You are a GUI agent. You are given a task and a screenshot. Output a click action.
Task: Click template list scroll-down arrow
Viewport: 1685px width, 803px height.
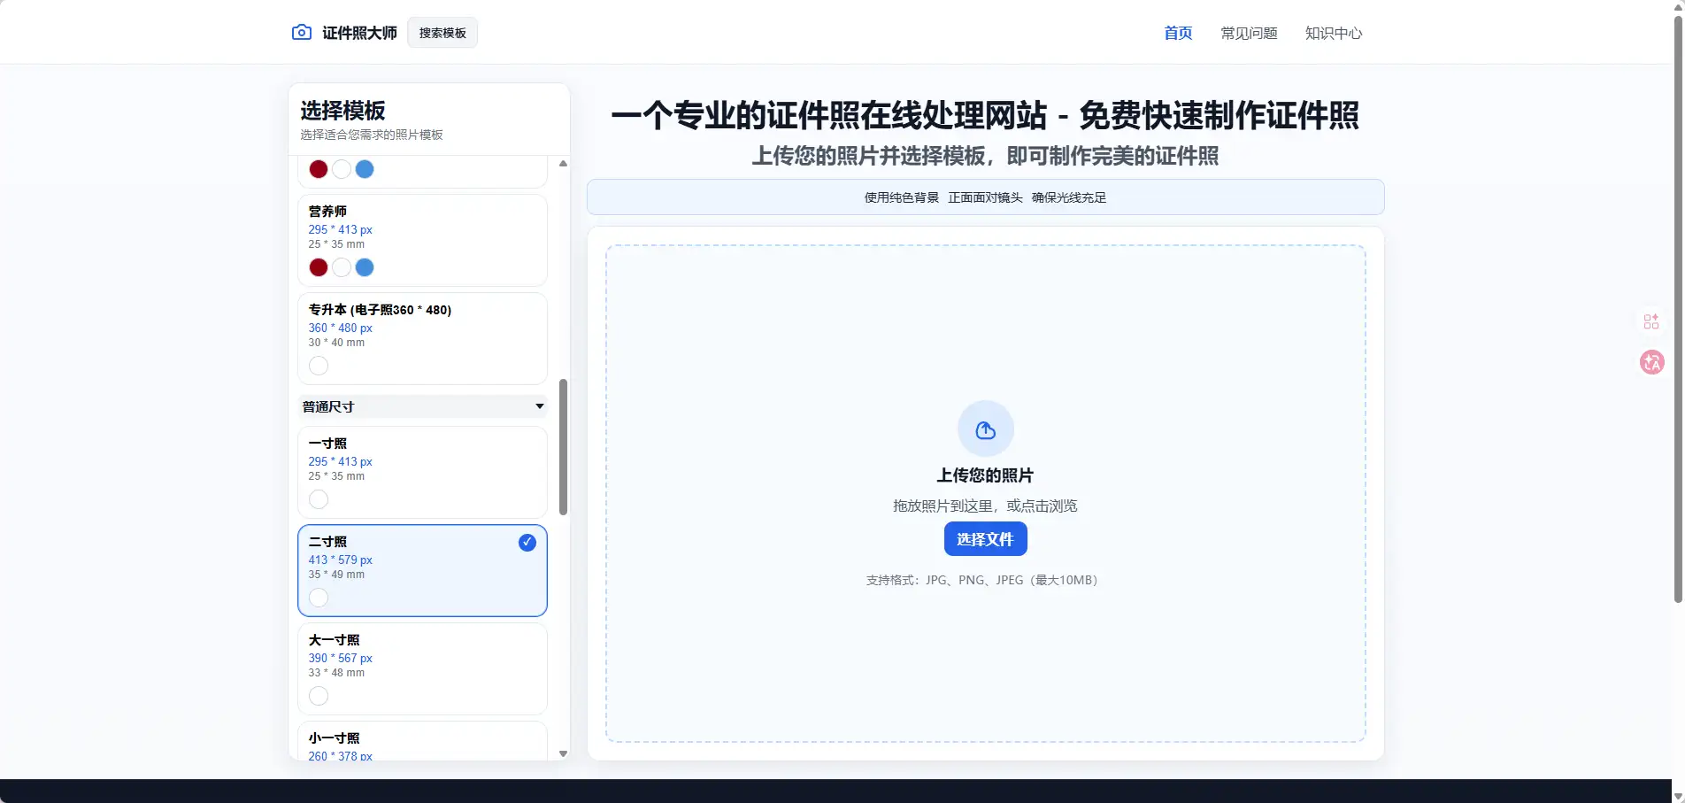(563, 753)
